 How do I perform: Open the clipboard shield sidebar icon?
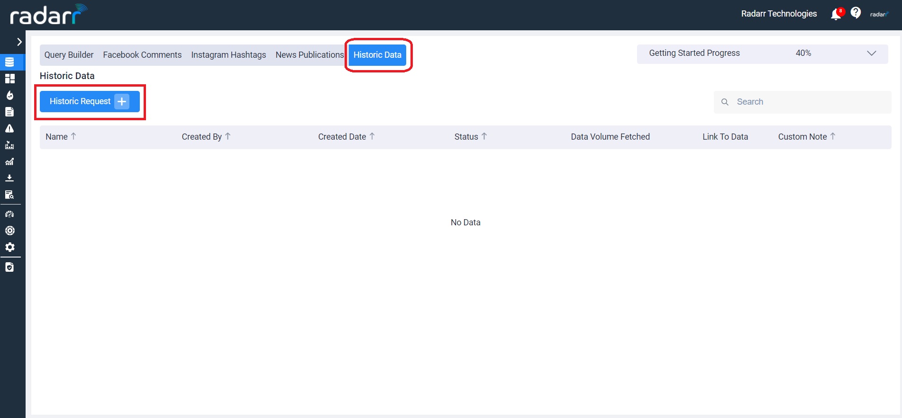[9, 267]
